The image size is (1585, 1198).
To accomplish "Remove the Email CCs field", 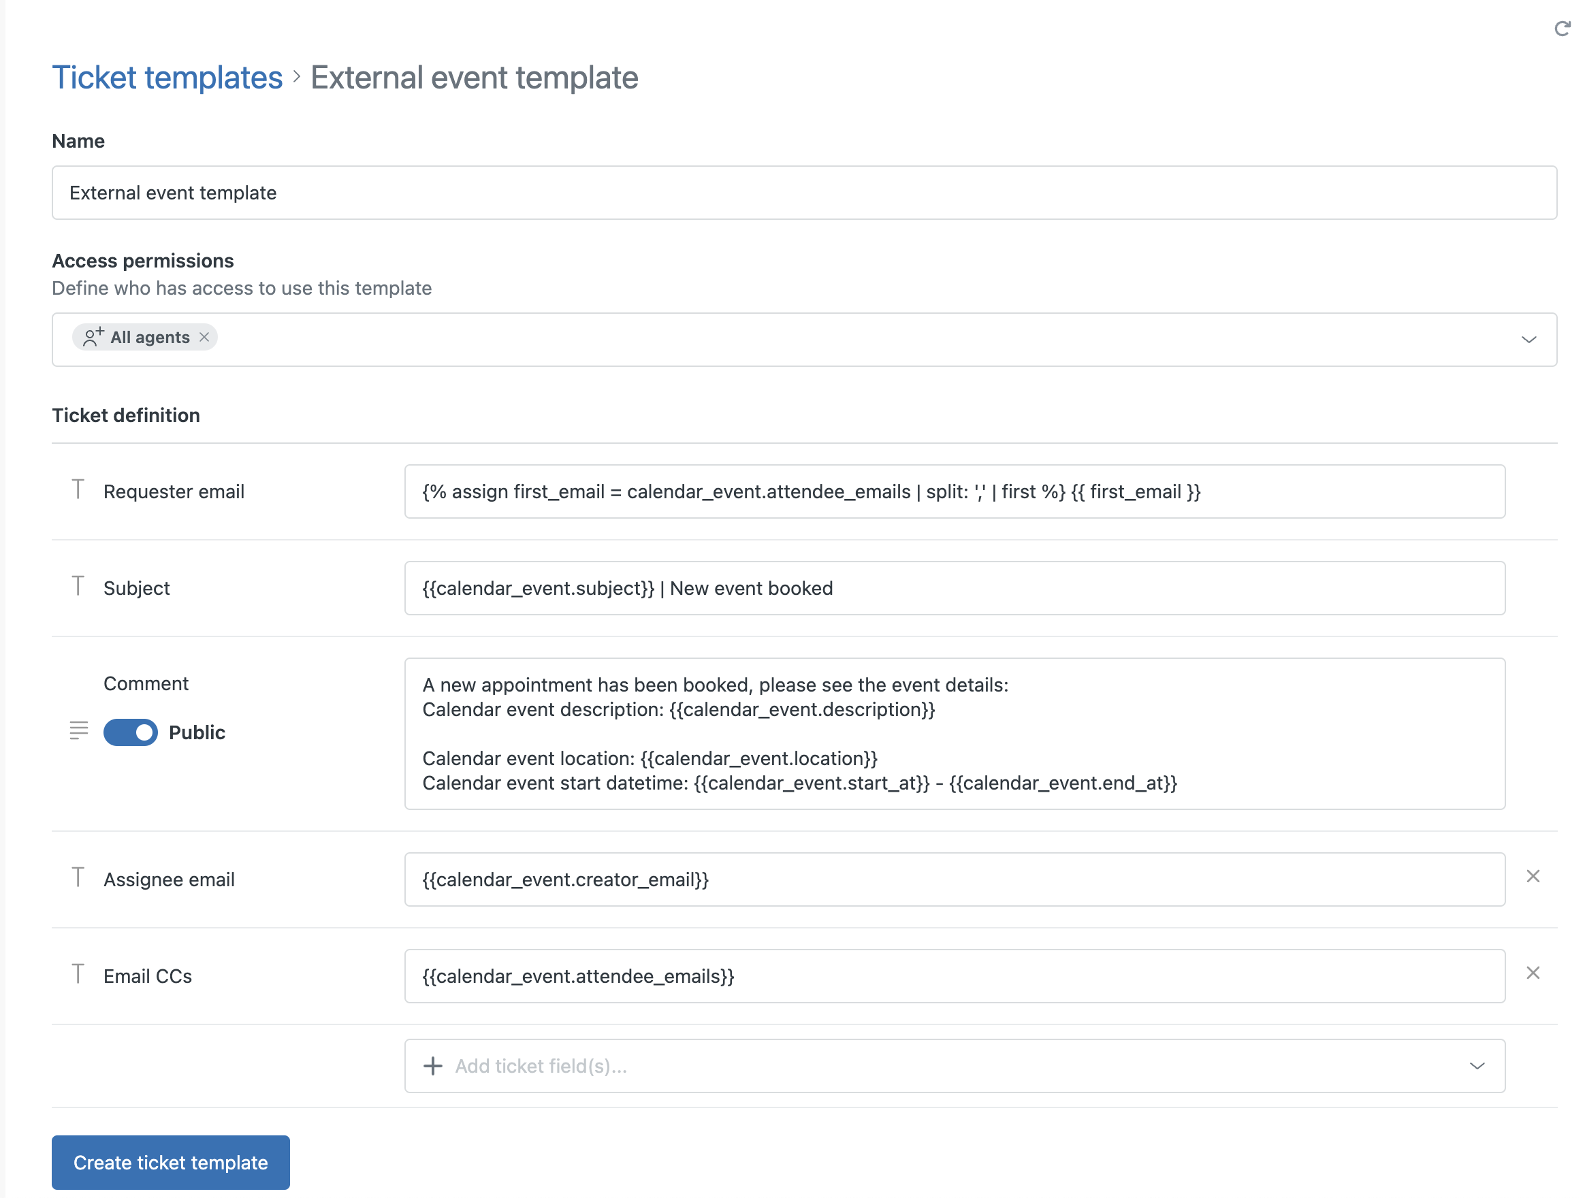I will (1533, 972).
